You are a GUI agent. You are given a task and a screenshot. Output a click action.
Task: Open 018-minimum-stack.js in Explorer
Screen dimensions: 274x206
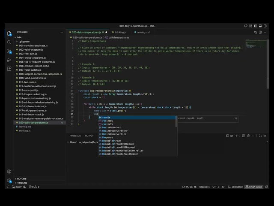(x=33, y=114)
